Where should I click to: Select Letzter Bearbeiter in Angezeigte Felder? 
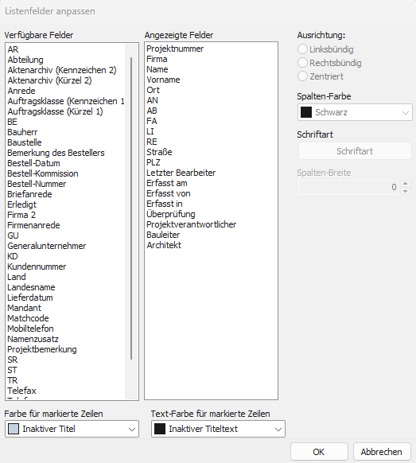181,173
